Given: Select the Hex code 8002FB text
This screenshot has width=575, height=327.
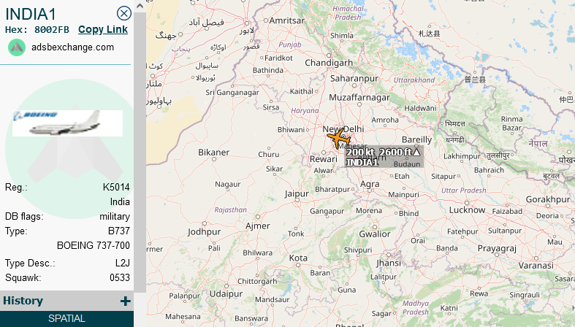Looking at the screenshot, I should 52,30.
